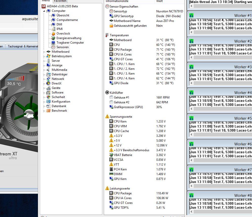Click the Overclock flame icon

pyautogui.click(x=53, y=34)
